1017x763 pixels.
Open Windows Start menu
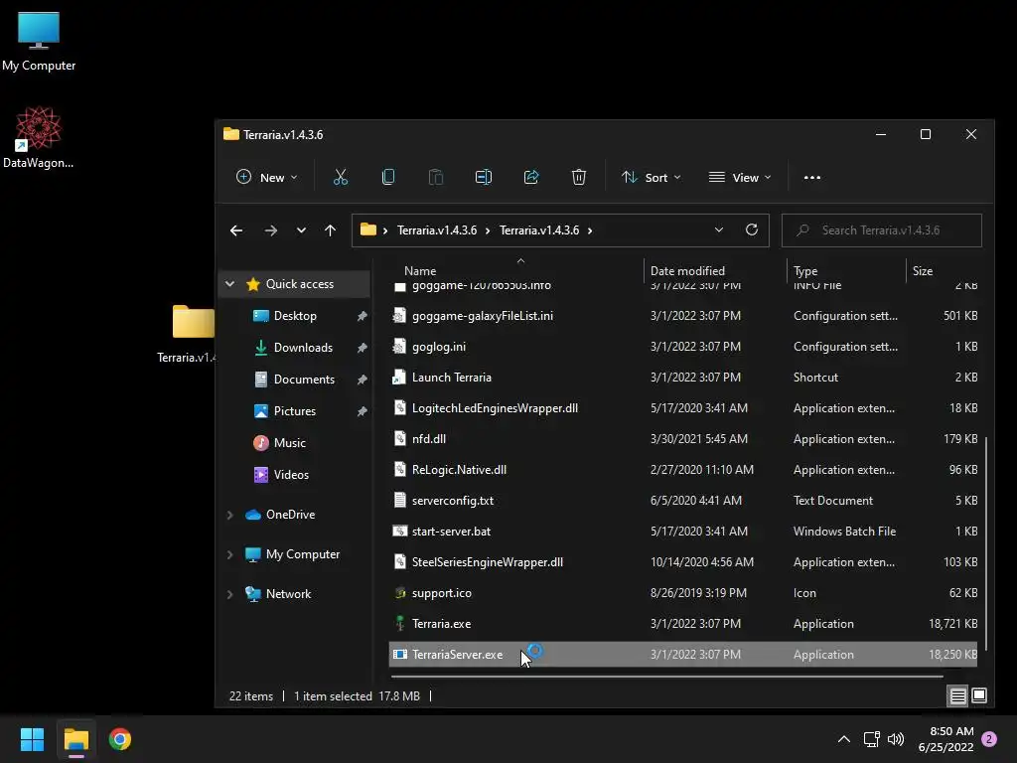coord(32,739)
